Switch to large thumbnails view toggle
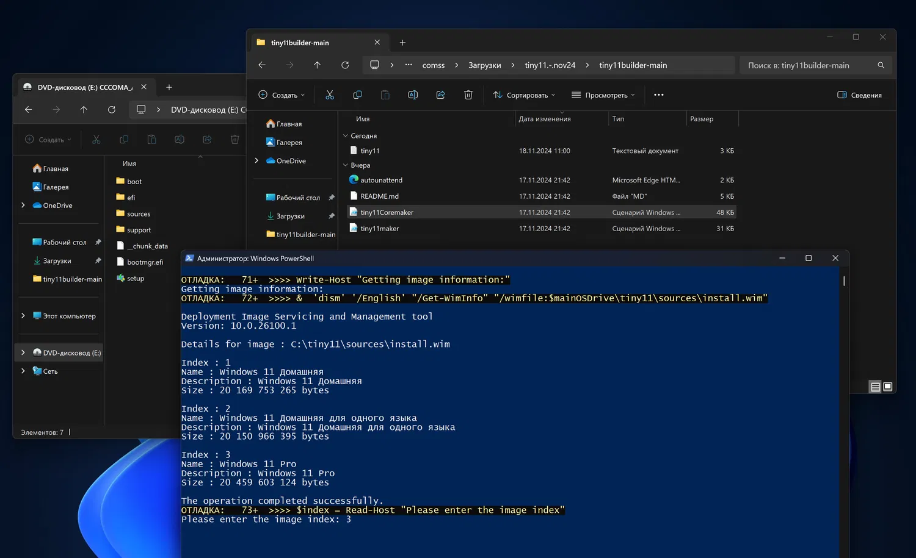This screenshot has height=558, width=916. coord(888,387)
